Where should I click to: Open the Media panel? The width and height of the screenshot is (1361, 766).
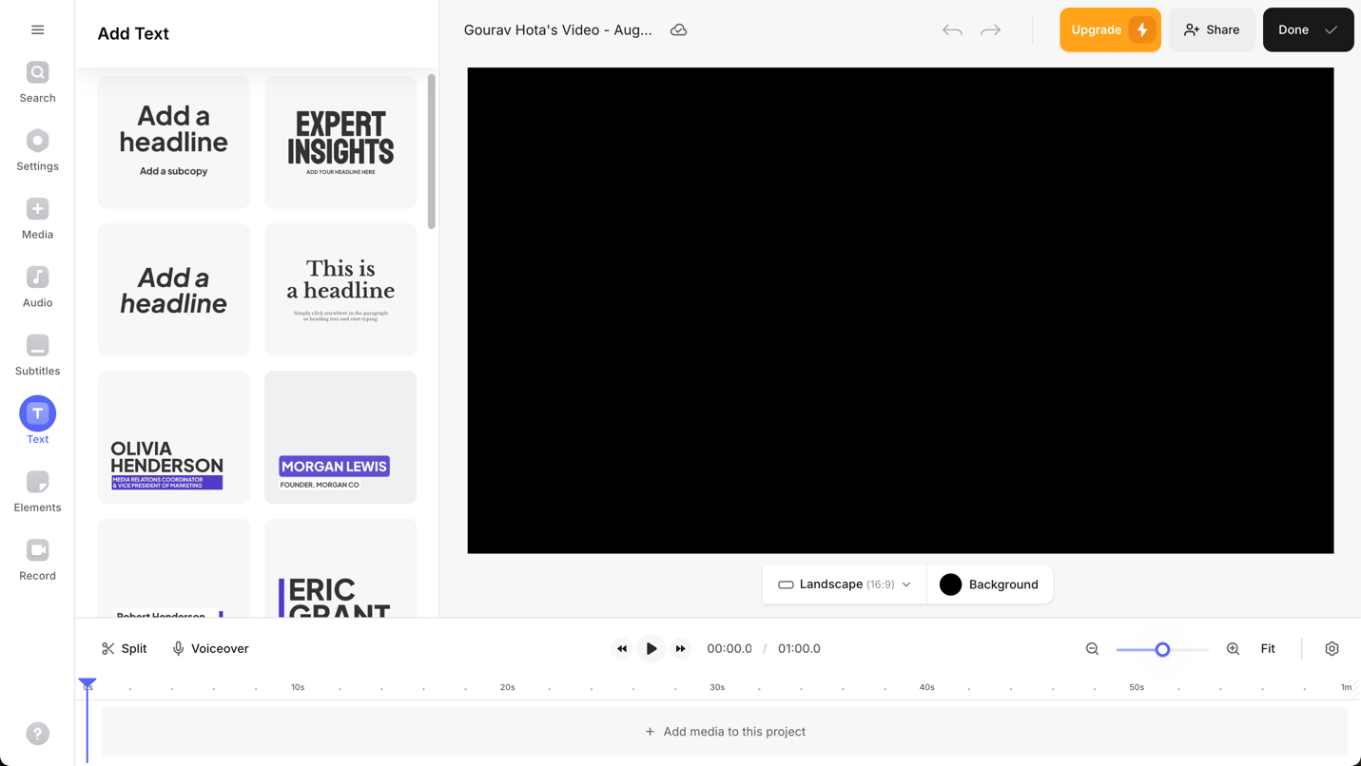pyautogui.click(x=37, y=220)
